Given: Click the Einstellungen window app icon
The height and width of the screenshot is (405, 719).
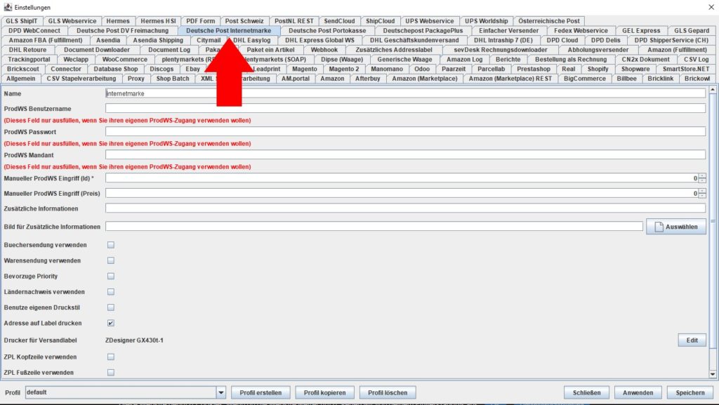Looking at the screenshot, I should click(7, 7).
